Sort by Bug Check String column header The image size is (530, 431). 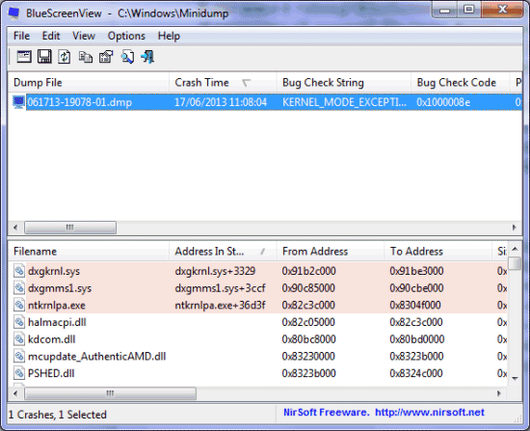(344, 82)
